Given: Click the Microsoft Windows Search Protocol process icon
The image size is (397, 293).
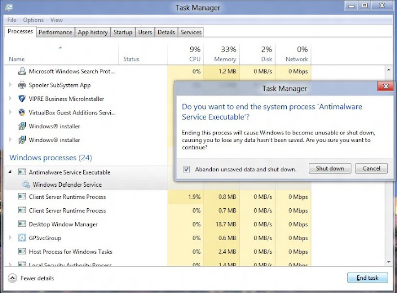Looking at the screenshot, I should point(22,71).
